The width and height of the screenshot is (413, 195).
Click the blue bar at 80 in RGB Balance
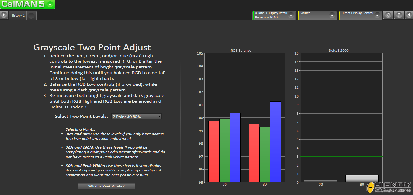(275, 142)
